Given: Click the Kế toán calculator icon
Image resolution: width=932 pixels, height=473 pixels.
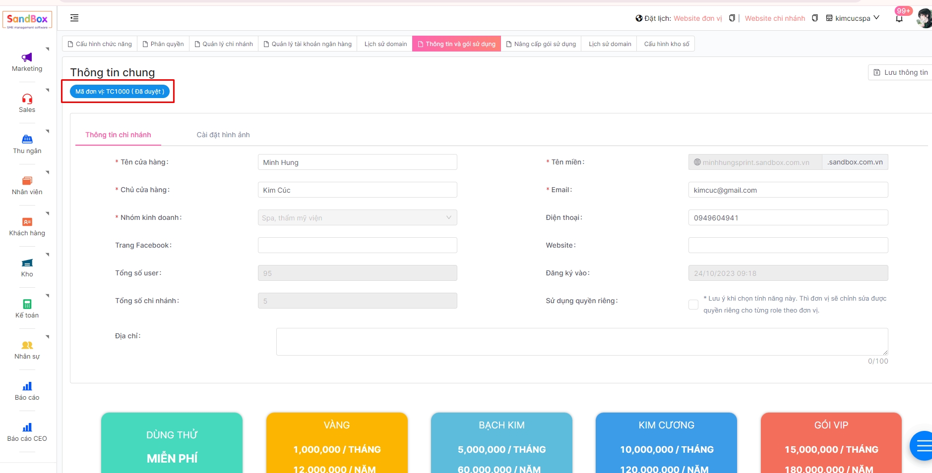Looking at the screenshot, I should click(x=27, y=304).
